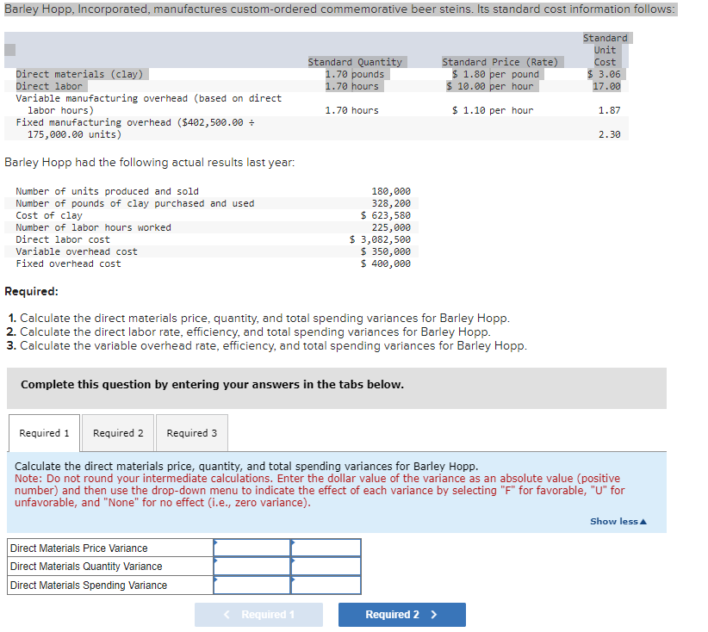Open effect dropdown for Direct Materials Price Variance
708x632 pixels.
click(x=326, y=547)
